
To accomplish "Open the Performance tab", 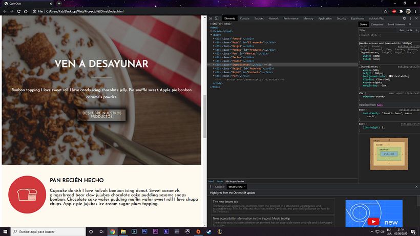I will 291,18.
